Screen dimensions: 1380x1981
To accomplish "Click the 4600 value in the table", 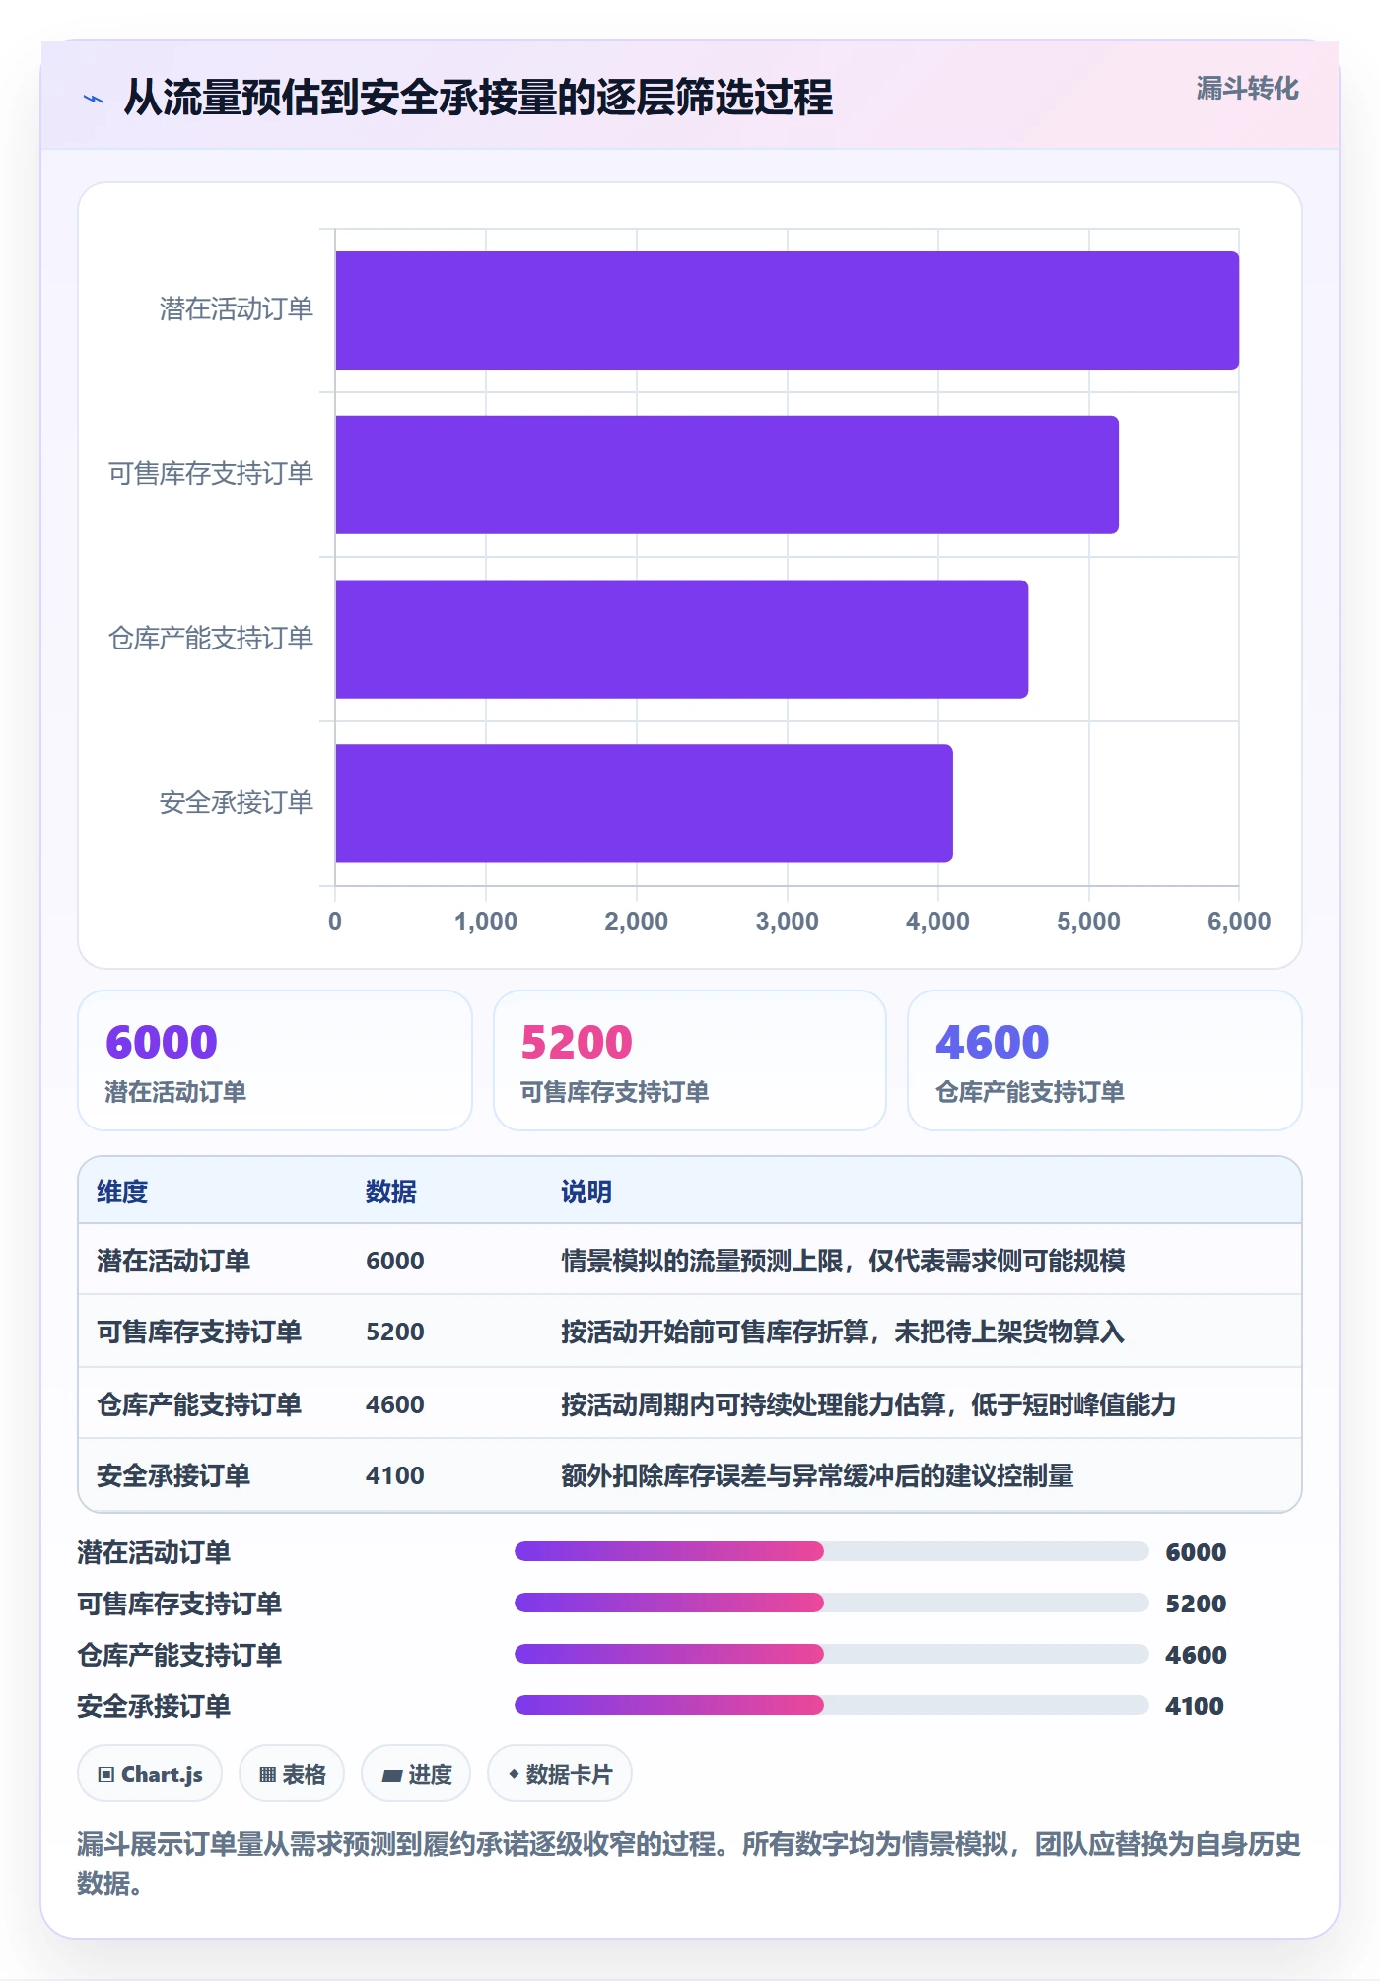I will coord(395,1404).
